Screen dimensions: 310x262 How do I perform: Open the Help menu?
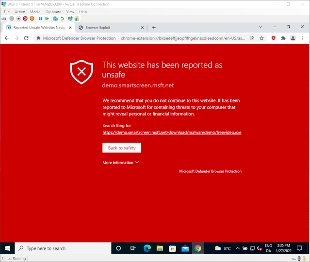tap(83, 12)
